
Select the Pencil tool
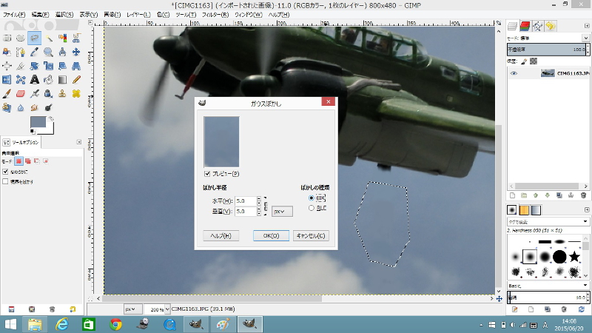[76, 80]
